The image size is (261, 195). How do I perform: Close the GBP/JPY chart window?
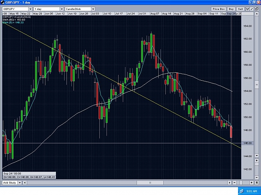click(258, 2)
